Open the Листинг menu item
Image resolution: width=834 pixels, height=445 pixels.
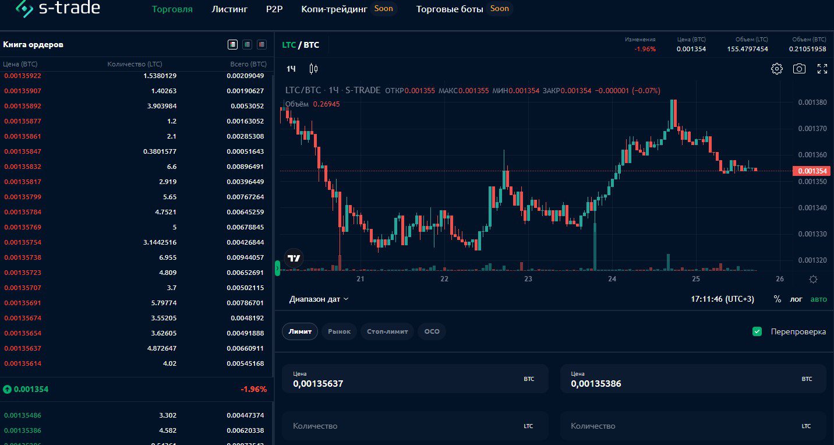[x=229, y=9]
